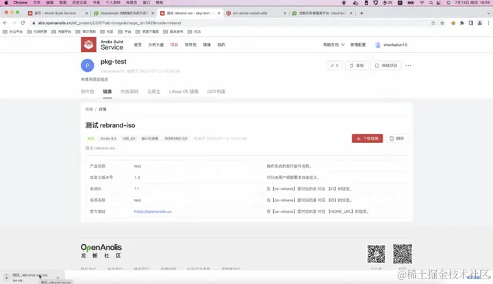Click the OpenAnolis footer logo
The height and width of the screenshot is (284, 493).
coord(101,251)
